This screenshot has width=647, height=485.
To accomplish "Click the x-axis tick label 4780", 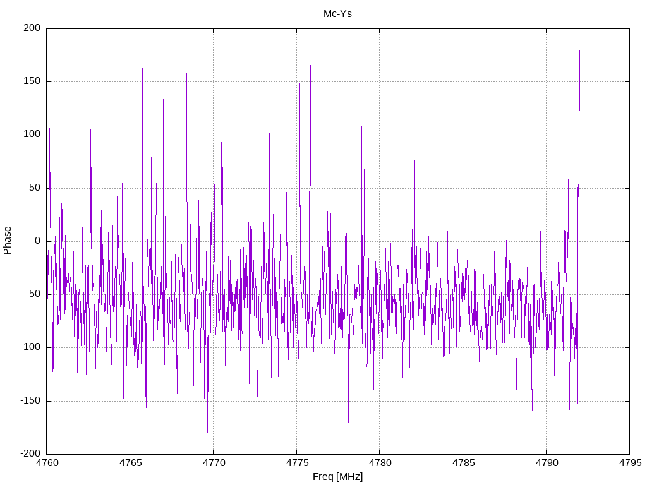I will pos(380,463).
